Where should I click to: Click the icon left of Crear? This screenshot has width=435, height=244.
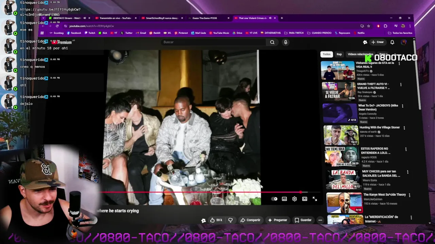pos(365,42)
